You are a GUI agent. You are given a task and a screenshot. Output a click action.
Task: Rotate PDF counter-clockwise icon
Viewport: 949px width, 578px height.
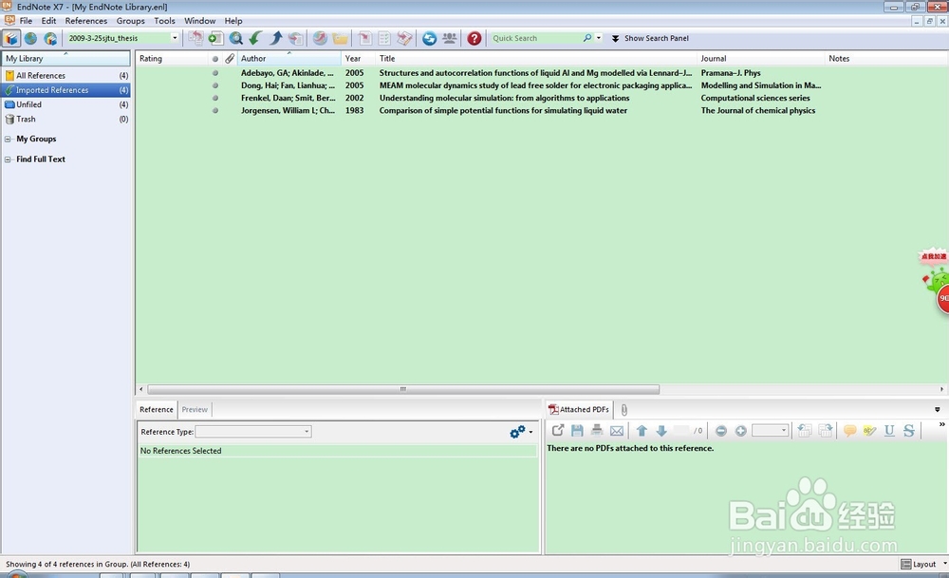pos(805,430)
